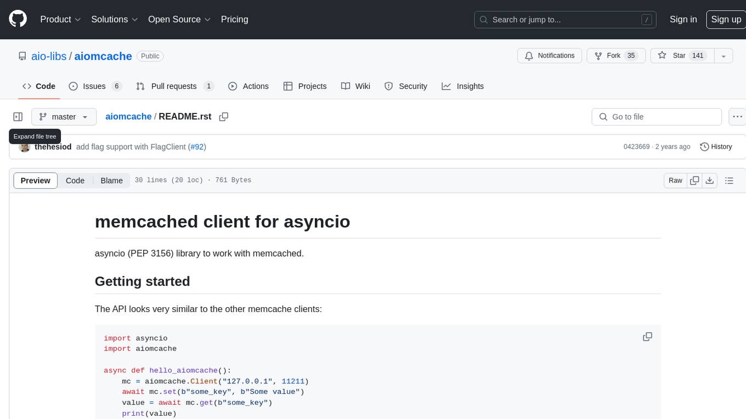This screenshot has width=746, height=419.
Task: Expand the Solutions menu
Action: [x=114, y=19]
